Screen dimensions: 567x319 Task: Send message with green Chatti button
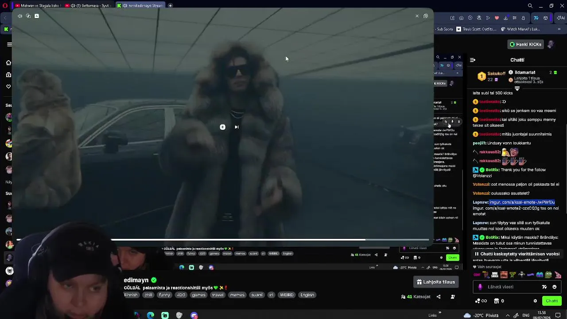tap(552, 301)
